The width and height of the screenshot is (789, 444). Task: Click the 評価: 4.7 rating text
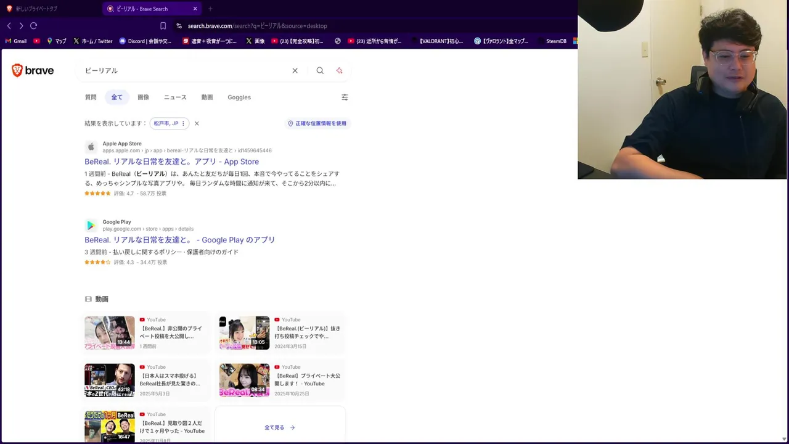click(123, 194)
